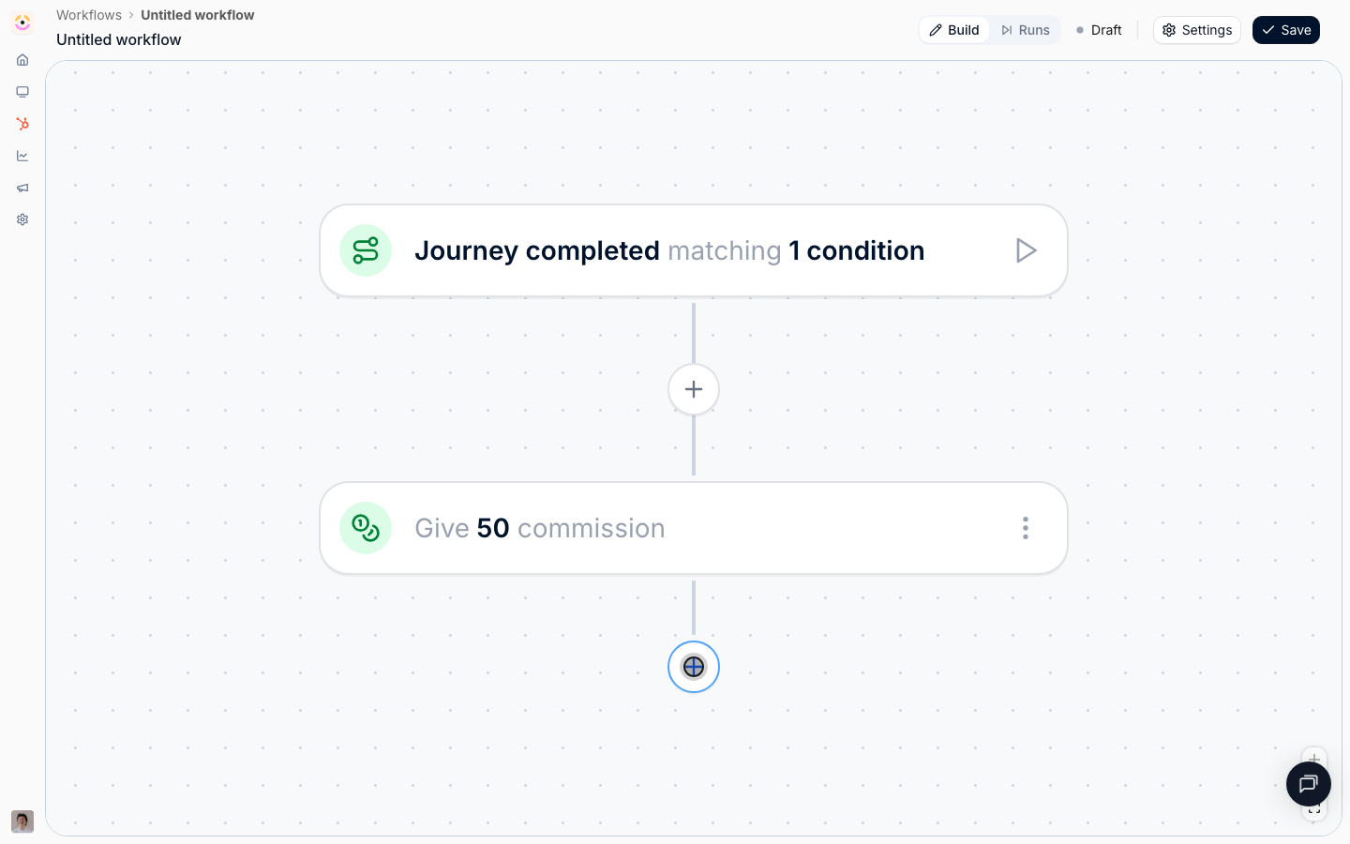1350x844 pixels.
Task: Open workflow Settings button
Action: pos(1197,30)
